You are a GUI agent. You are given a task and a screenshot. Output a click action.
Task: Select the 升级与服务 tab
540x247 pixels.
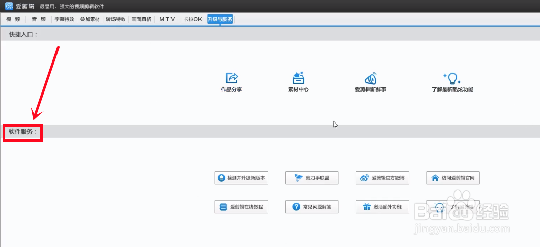click(x=220, y=20)
